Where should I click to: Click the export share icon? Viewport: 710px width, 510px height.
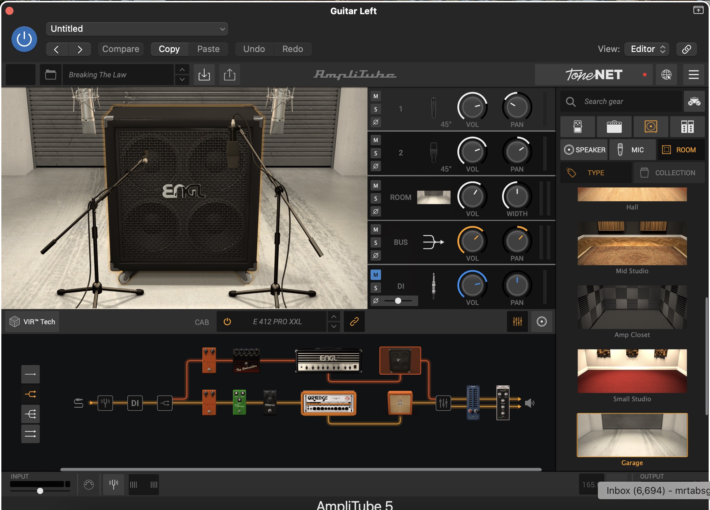click(x=230, y=75)
